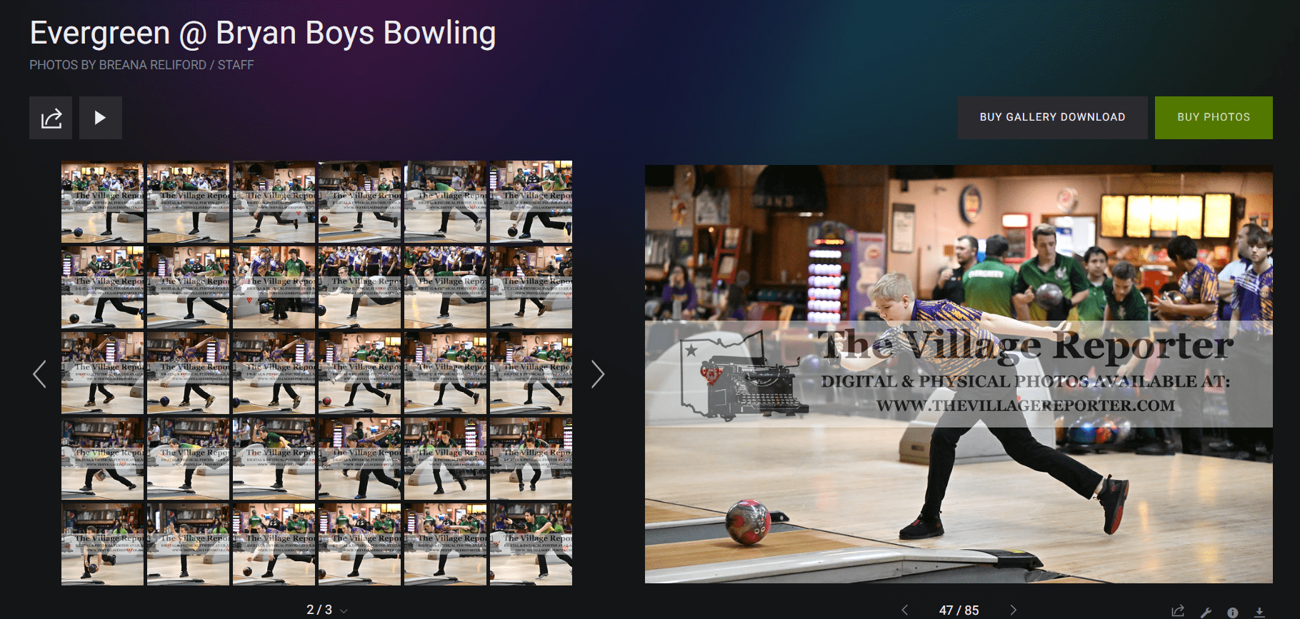Advance to the next photo after 47 / 85

coord(1013,610)
